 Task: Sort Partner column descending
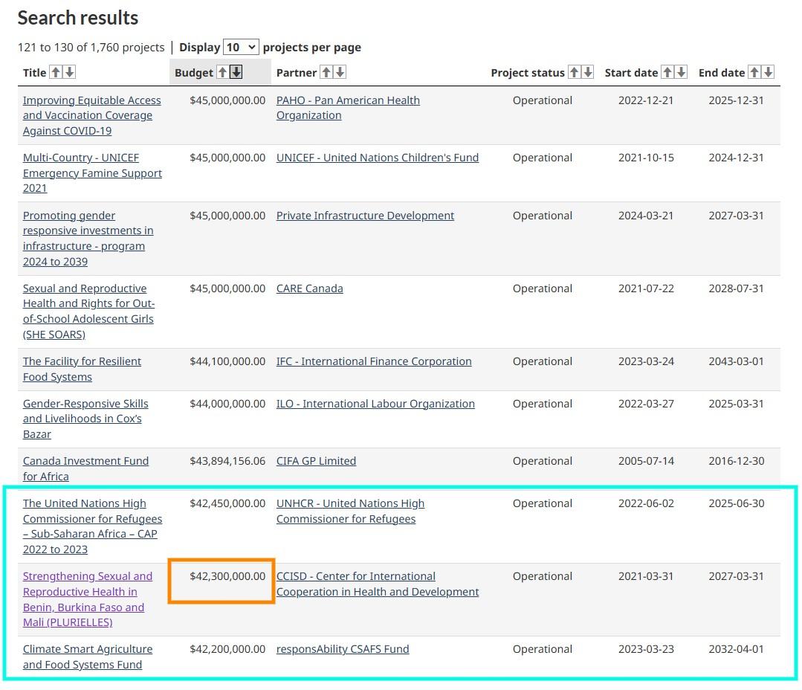(340, 72)
